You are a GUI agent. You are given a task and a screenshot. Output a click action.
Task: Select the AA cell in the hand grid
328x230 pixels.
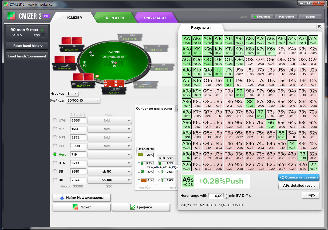click(187, 40)
